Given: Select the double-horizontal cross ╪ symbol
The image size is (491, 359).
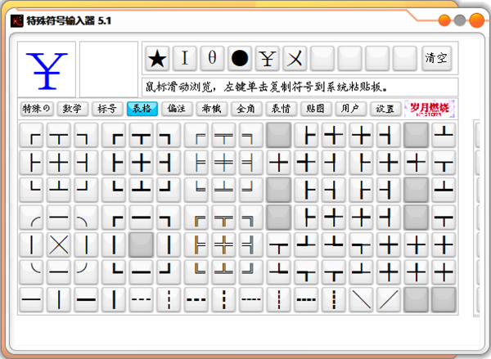Looking at the screenshot, I should (223, 163).
